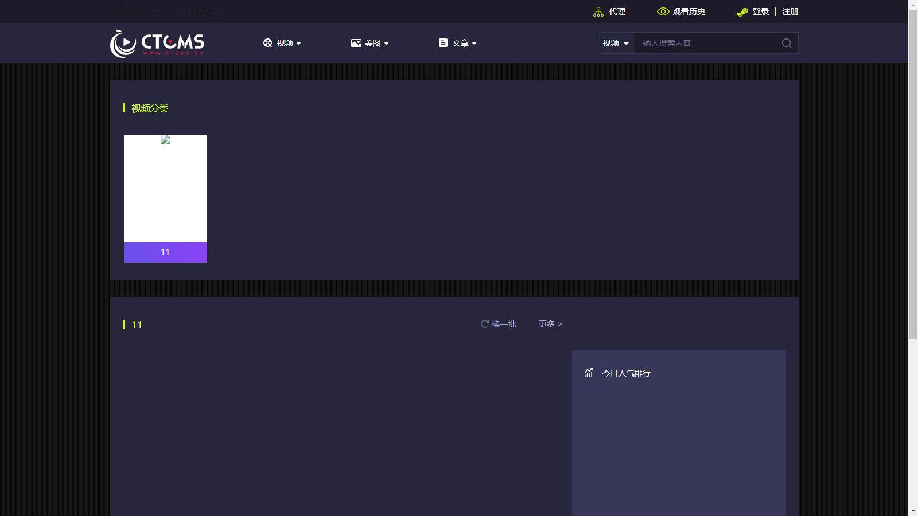The width and height of the screenshot is (918, 516).
Task: Open 观看历史 viewing history
Action: [689, 11]
